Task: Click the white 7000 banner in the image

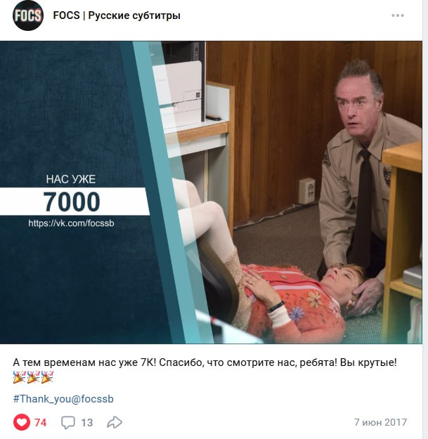Action: pyautogui.click(x=74, y=202)
